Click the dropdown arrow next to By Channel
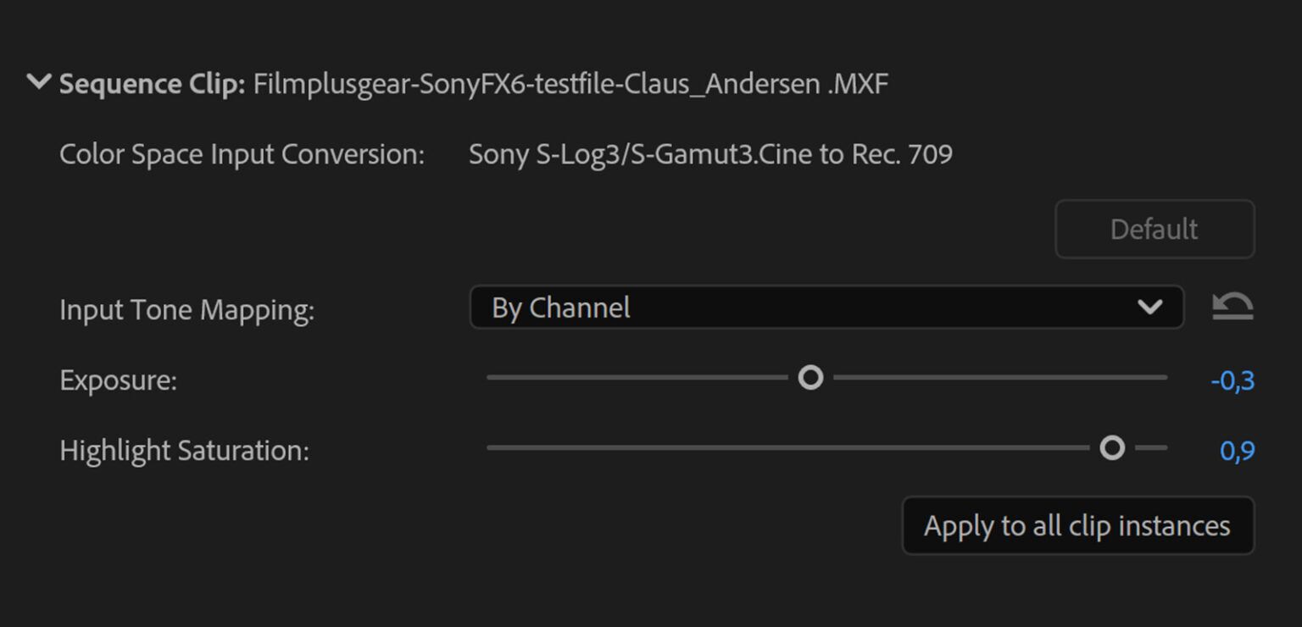 [1153, 308]
